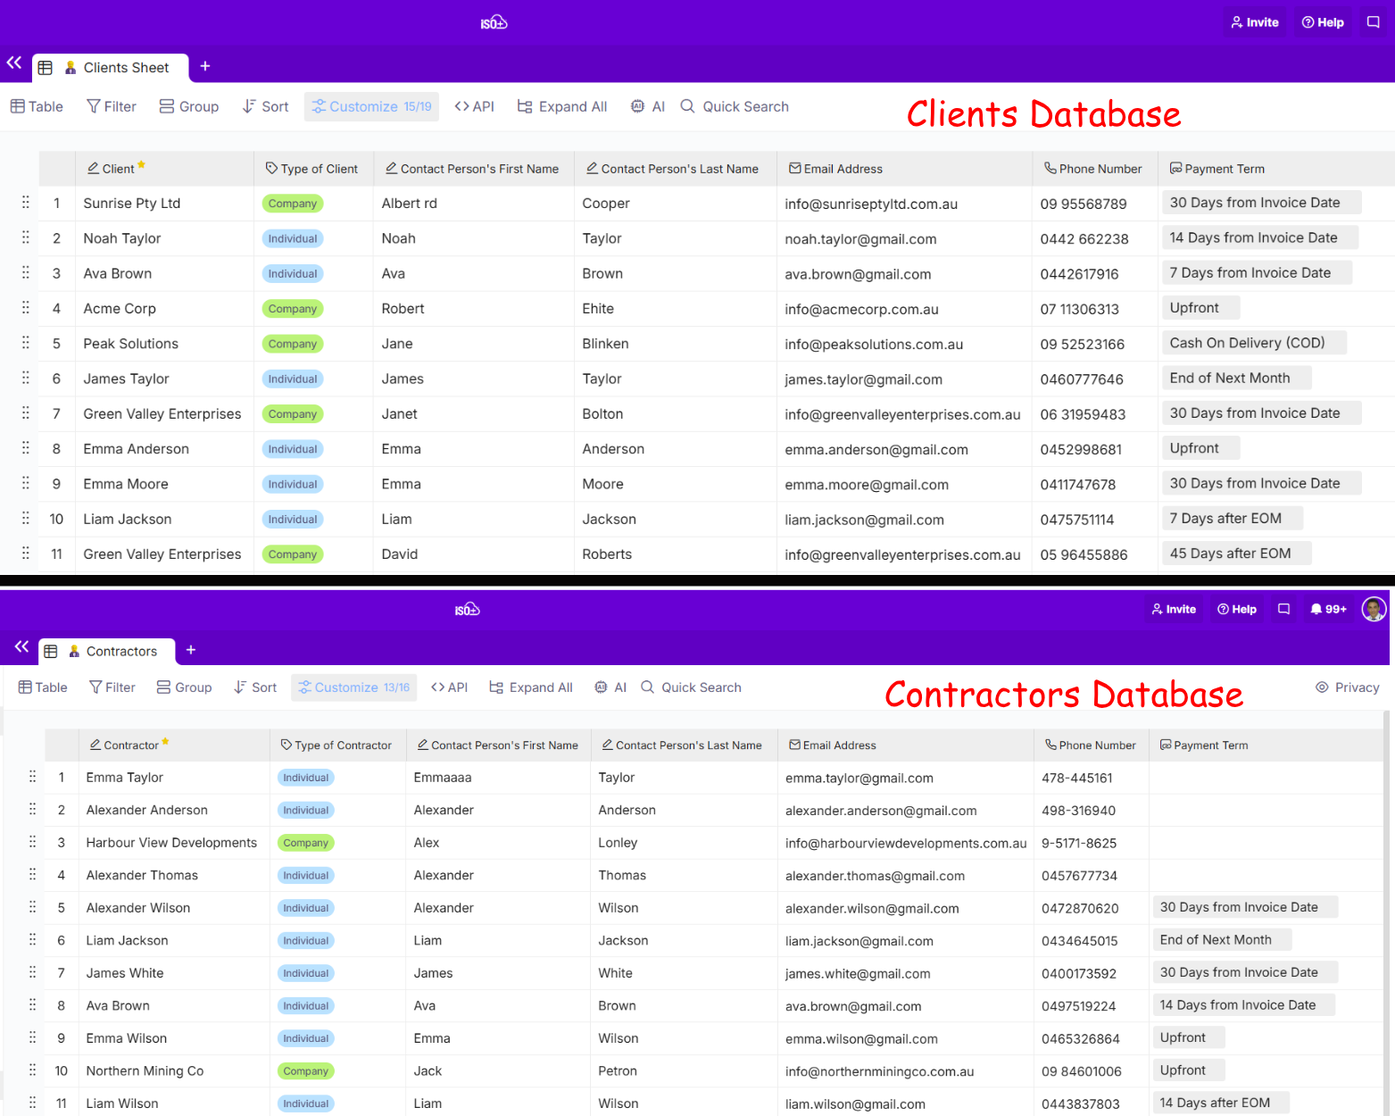Toggle Privacy view in Contractors database
The width and height of the screenshot is (1395, 1116).
click(x=1347, y=687)
